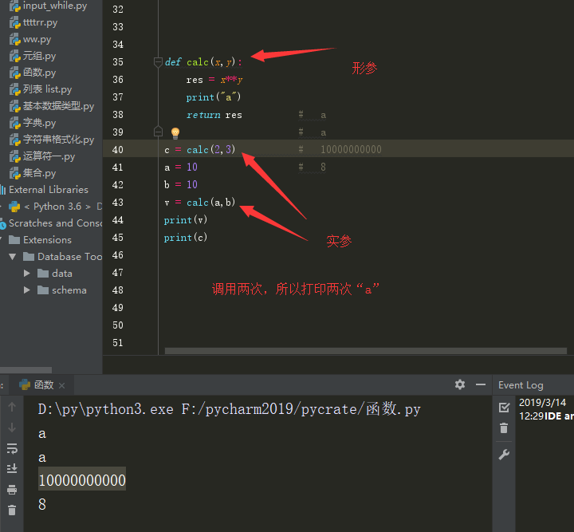Open the Event Log panel title
This screenshot has width=574, height=532.
click(521, 385)
